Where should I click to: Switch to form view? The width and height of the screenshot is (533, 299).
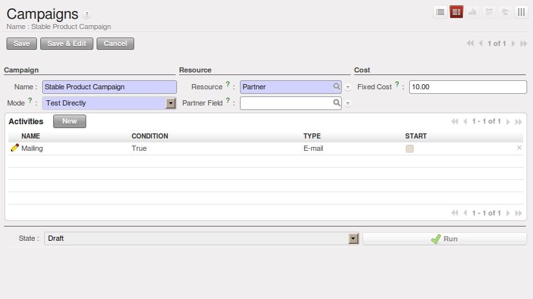pyautogui.click(x=456, y=12)
